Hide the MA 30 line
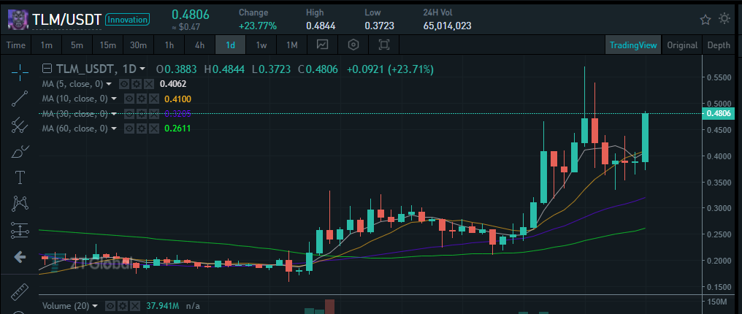 point(129,113)
